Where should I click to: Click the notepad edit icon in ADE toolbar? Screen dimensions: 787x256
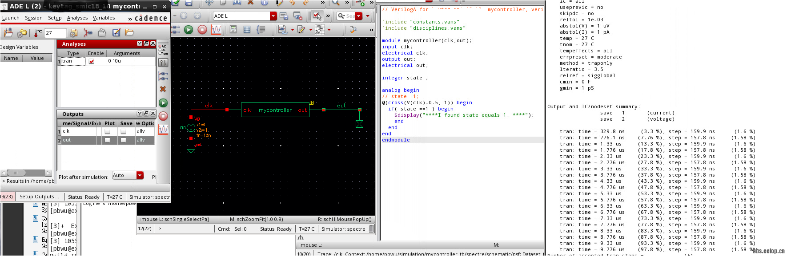click(116, 32)
